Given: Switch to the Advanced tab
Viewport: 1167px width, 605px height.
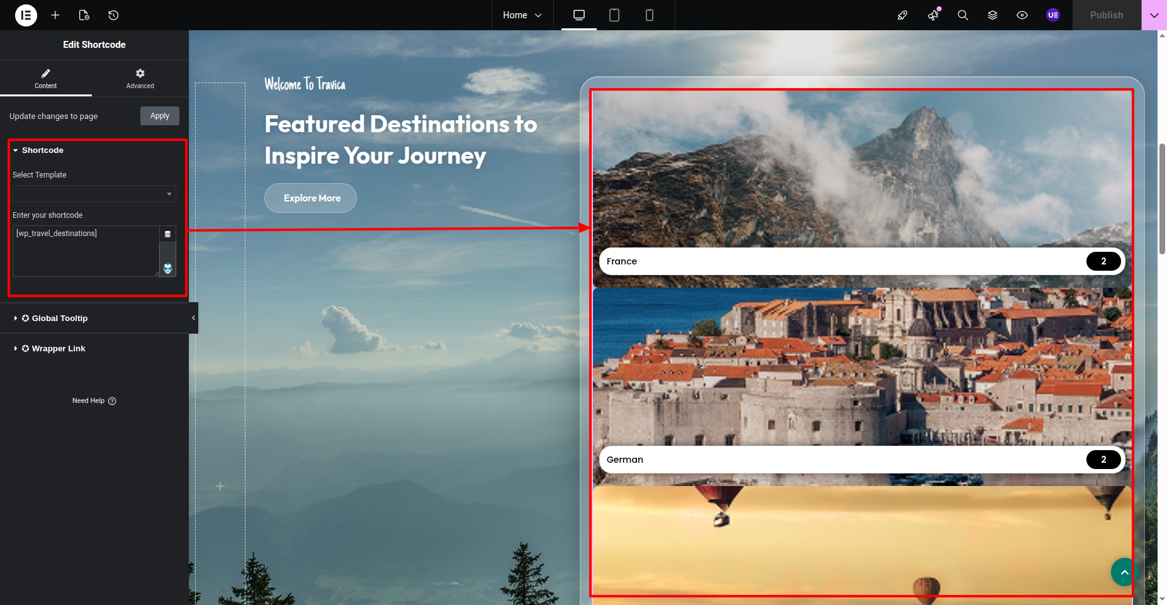Looking at the screenshot, I should pos(140,79).
